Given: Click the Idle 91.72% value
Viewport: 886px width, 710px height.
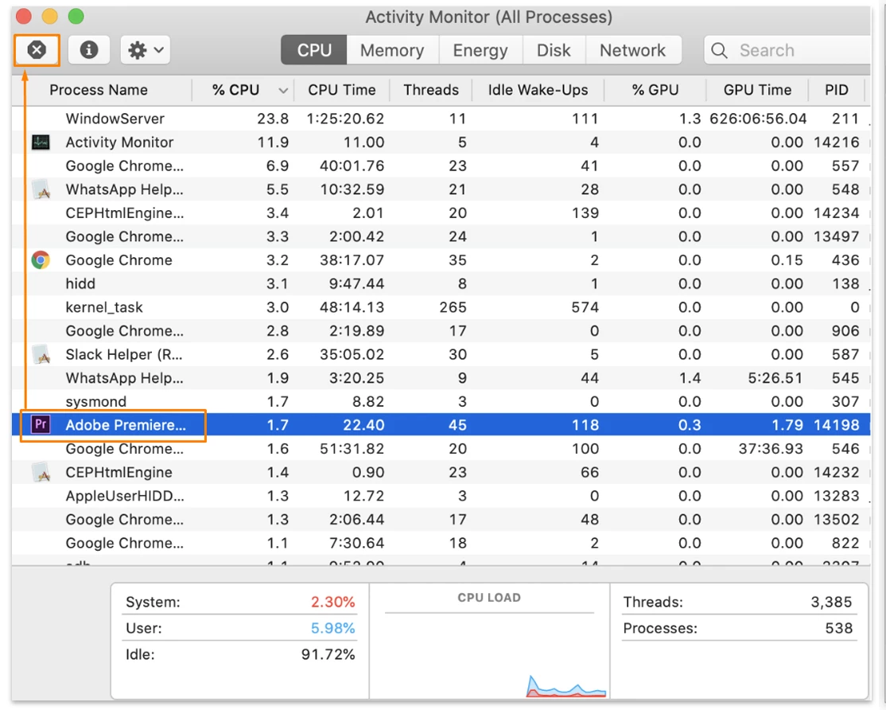Looking at the screenshot, I should tap(328, 654).
